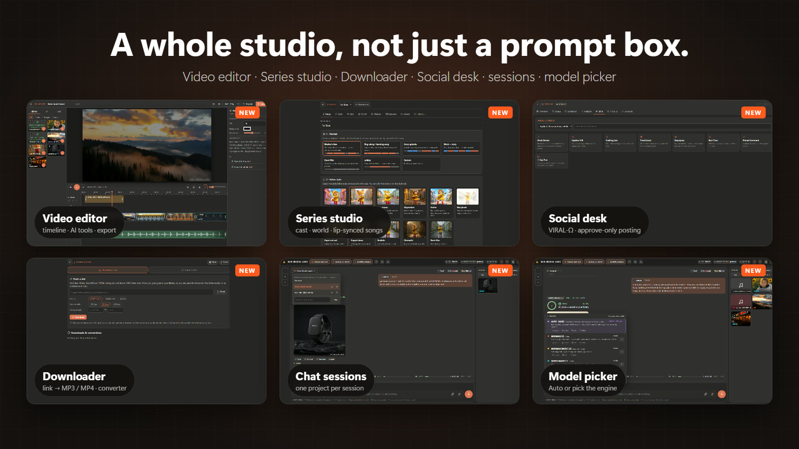Viewport: 799px width, 449px height.
Task: Click the orange send button in Chat sessions card
Action: 468,394
